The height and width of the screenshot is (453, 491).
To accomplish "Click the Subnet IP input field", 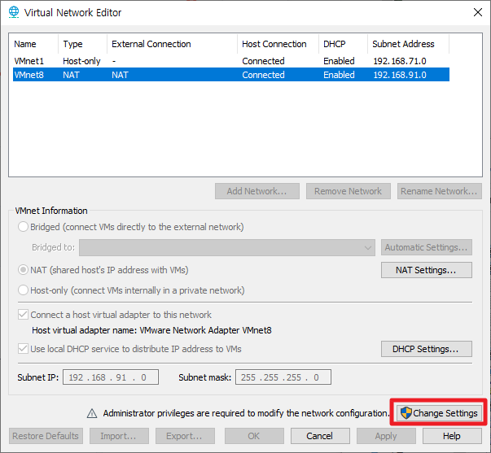I will click(x=111, y=377).
